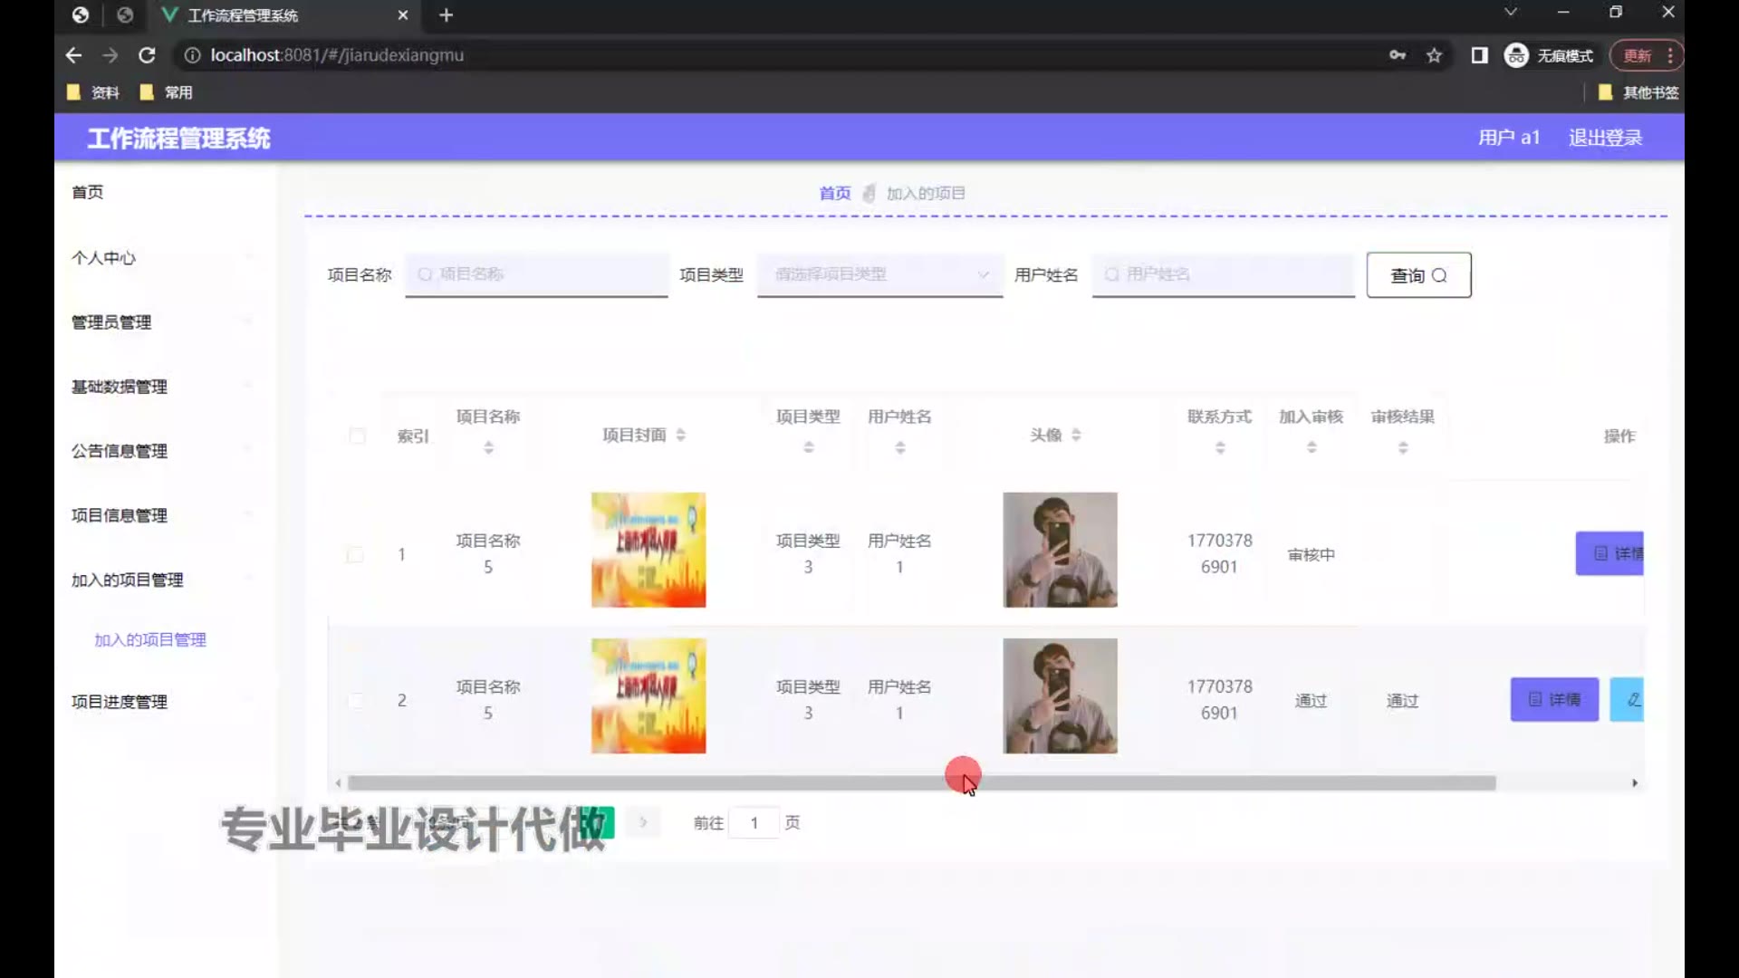Reload the page with refresh icon
1739x978 pixels.
(x=147, y=55)
